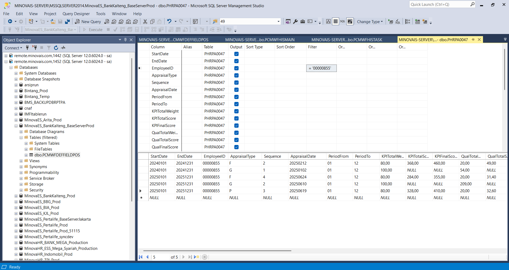Screen dimensions: 509x270
Task: Click the Undo arrow icon
Action: (x=169, y=22)
